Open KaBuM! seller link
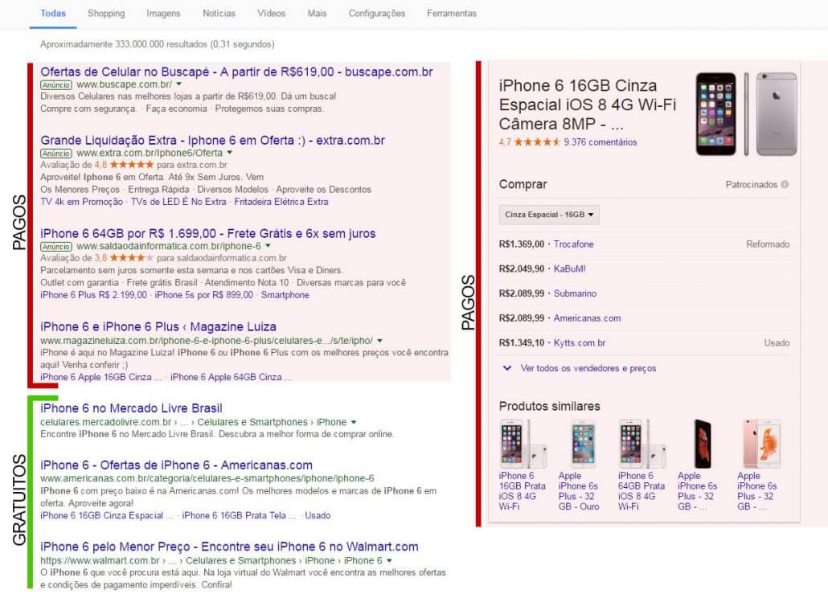Image resolution: width=828 pixels, height=594 pixels. (569, 268)
